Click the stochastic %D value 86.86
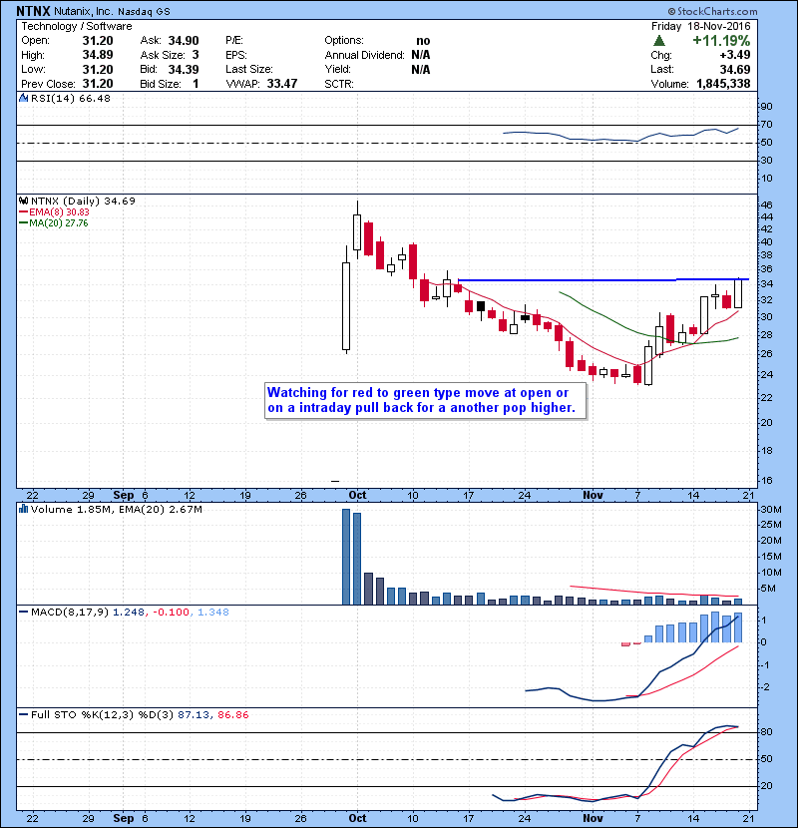The height and width of the screenshot is (828, 798). [x=232, y=715]
